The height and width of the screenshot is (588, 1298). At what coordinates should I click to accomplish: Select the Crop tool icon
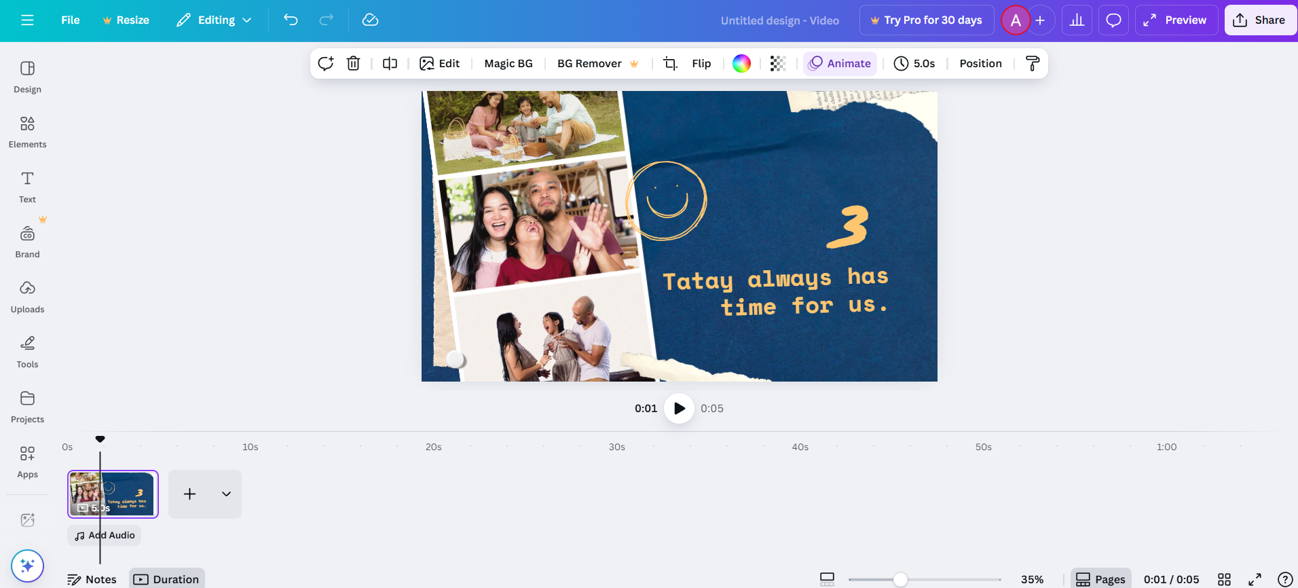click(670, 63)
